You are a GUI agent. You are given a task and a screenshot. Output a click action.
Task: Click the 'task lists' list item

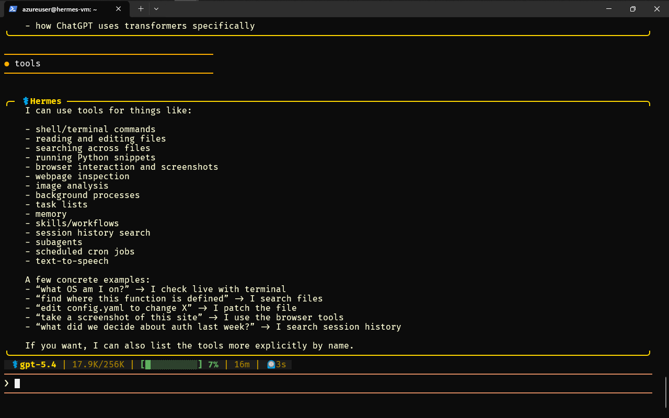[56, 204]
